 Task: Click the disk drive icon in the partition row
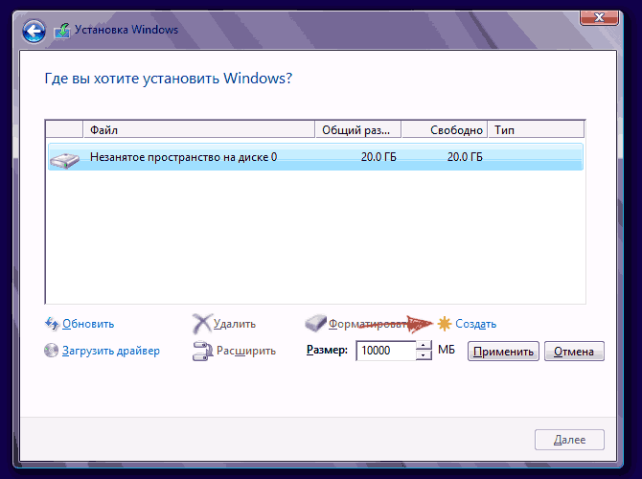tap(64, 160)
